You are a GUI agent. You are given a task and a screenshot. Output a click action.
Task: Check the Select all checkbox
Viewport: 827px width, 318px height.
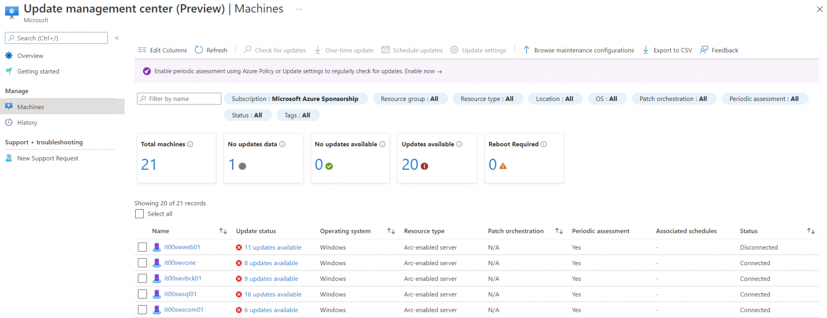[x=139, y=213]
